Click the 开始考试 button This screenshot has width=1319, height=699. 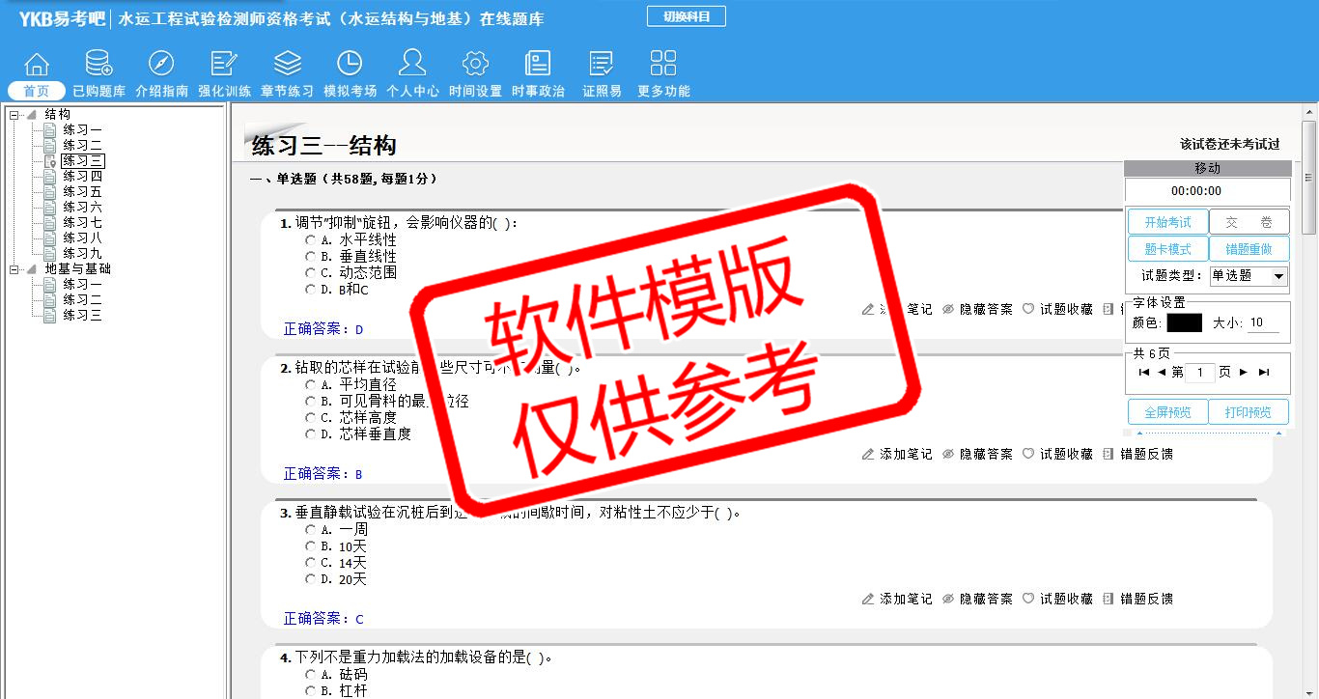[x=1167, y=222]
